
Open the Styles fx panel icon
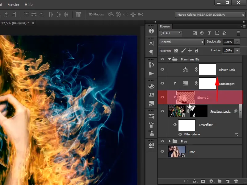pos(151,104)
